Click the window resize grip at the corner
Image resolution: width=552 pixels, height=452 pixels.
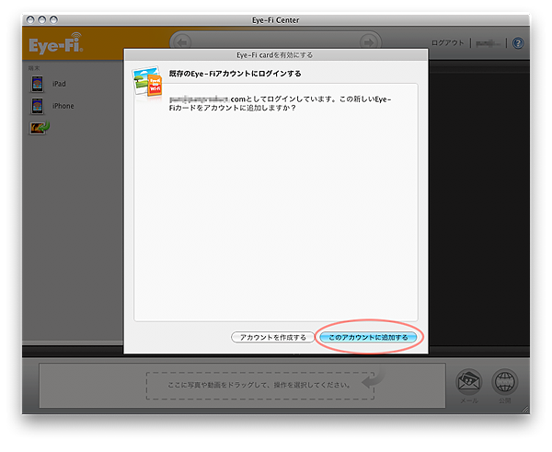tap(525, 410)
